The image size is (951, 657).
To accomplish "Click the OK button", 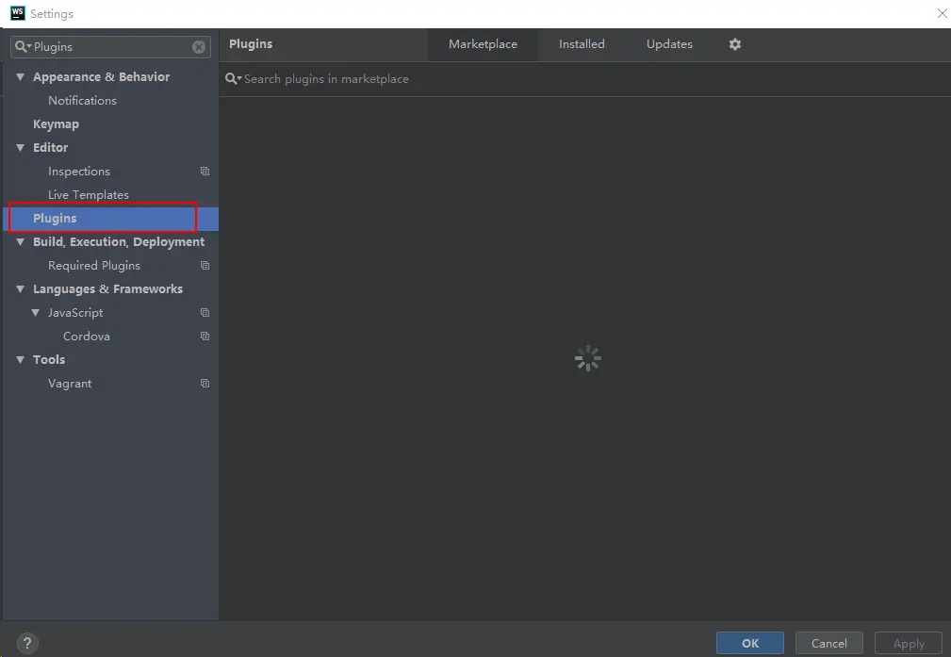I will pos(749,643).
